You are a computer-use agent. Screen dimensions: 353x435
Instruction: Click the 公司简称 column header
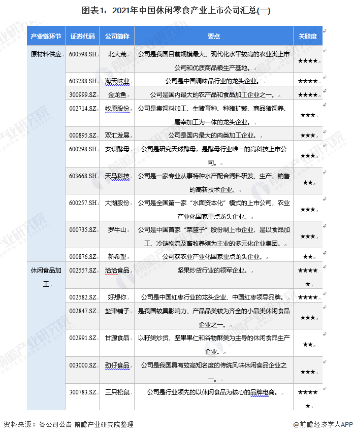click(x=117, y=36)
